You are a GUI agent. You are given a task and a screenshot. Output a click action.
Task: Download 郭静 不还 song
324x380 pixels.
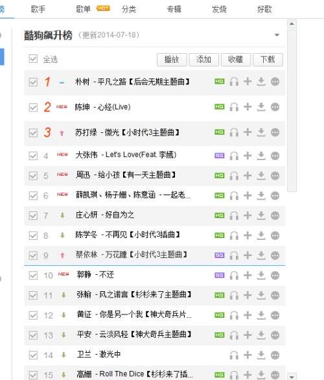(x=261, y=276)
